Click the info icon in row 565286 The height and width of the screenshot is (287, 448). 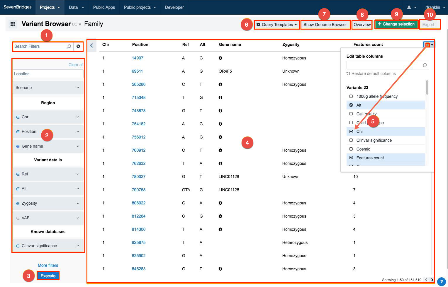pyautogui.click(x=220, y=84)
